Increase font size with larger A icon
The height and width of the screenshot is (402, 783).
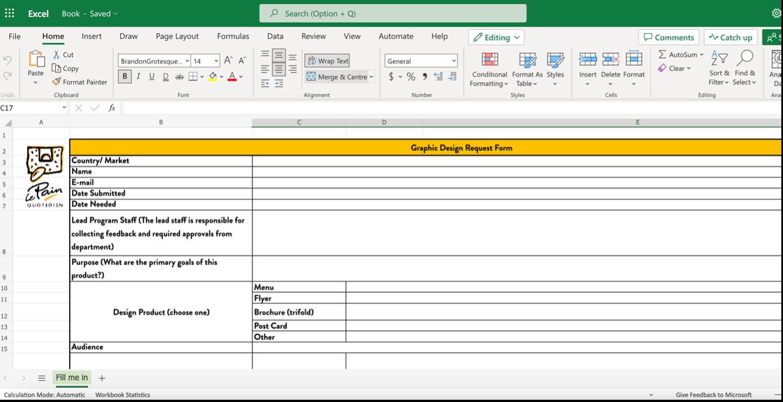[x=228, y=61]
